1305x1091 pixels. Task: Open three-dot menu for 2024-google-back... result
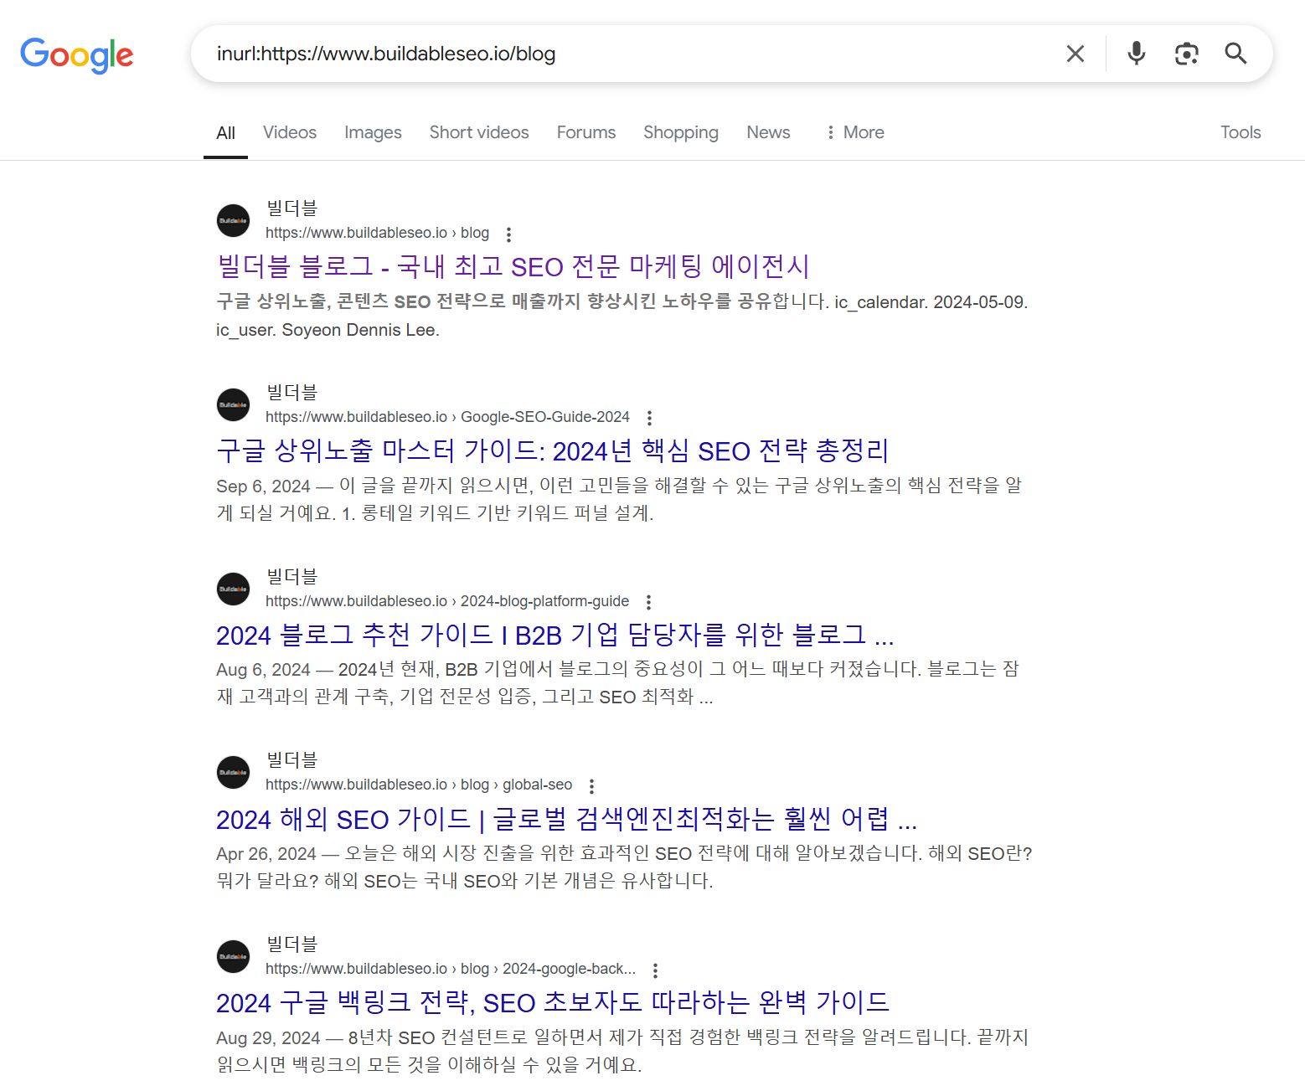click(655, 970)
